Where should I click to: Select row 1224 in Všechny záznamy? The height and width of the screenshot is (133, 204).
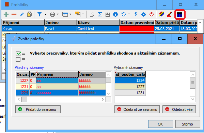click(61, 93)
